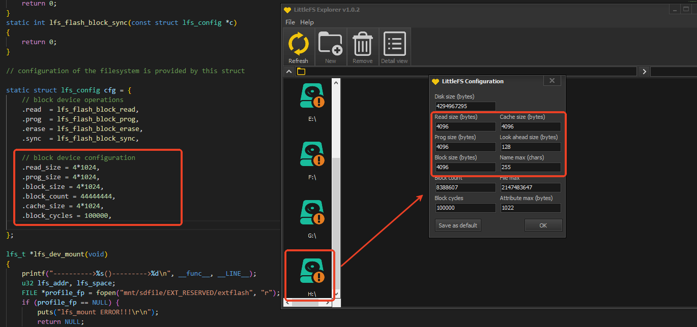Click the Refresh toolbar icon
Screen dimensions: 697x327
(x=299, y=45)
